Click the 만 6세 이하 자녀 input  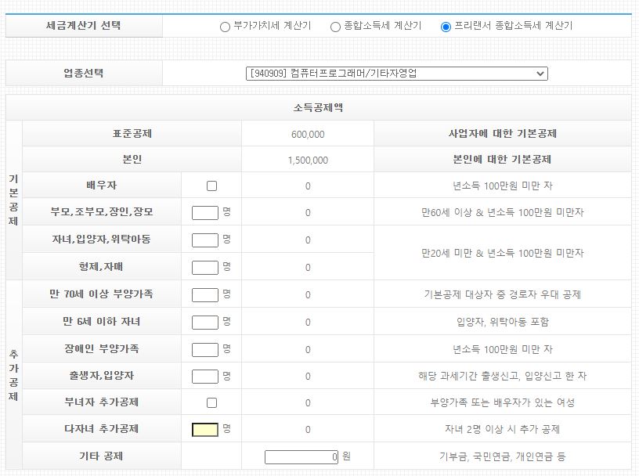point(204,321)
